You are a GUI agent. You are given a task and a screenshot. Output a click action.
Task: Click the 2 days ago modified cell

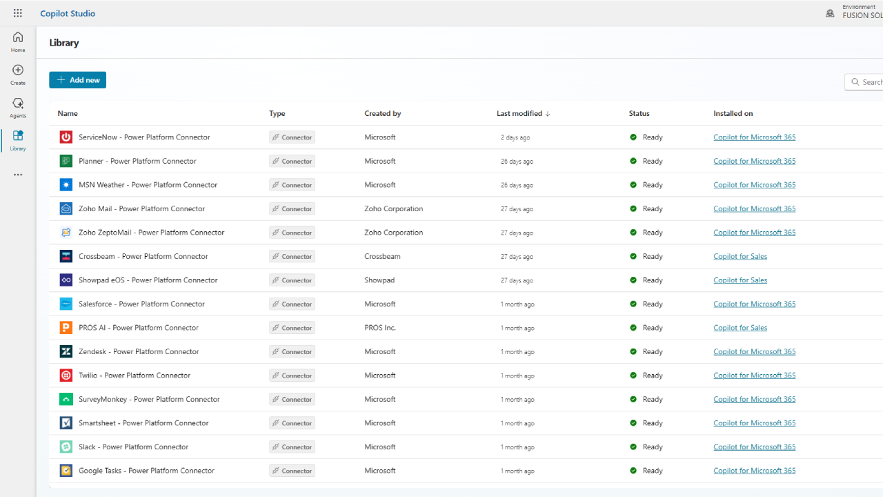pyautogui.click(x=515, y=138)
